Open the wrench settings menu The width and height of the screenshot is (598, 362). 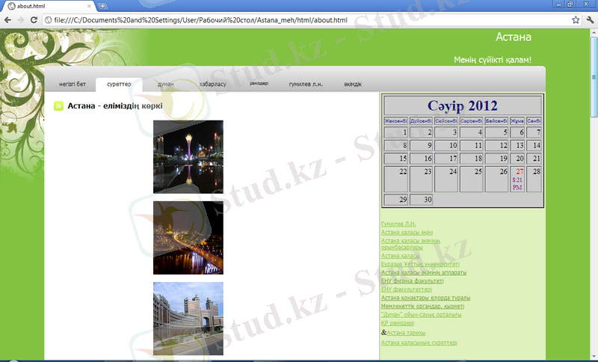click(x=590, y=20)
